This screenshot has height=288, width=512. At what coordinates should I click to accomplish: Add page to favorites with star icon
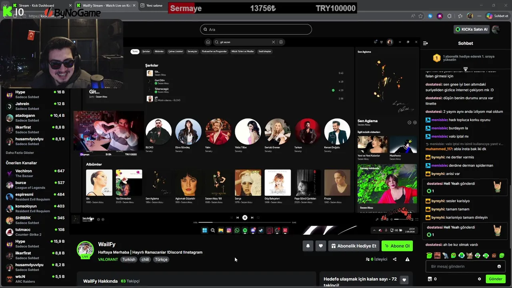tap(420, 16)
